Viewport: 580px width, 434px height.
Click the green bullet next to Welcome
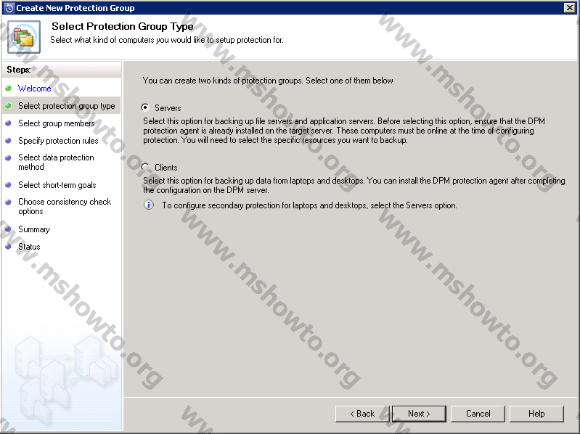pos(8,89)
